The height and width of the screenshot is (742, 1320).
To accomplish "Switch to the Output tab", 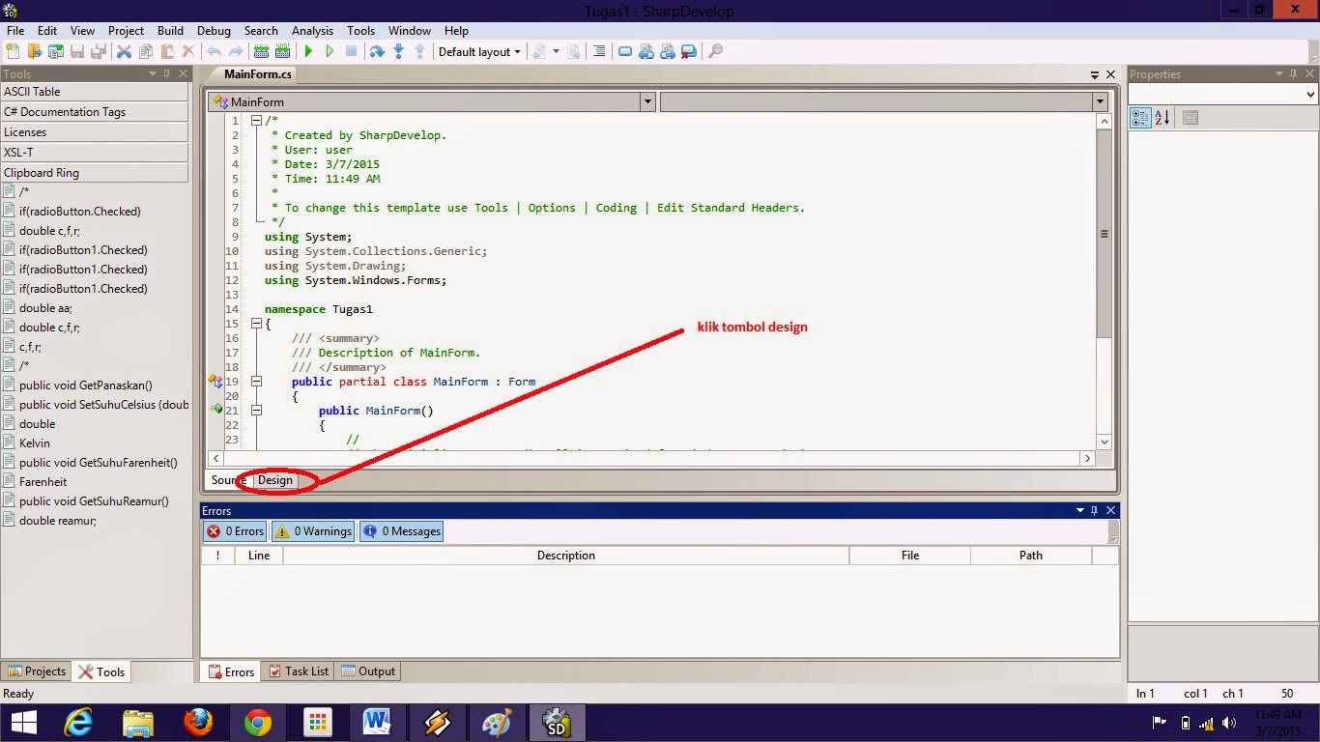I will (x=368, y=671).
